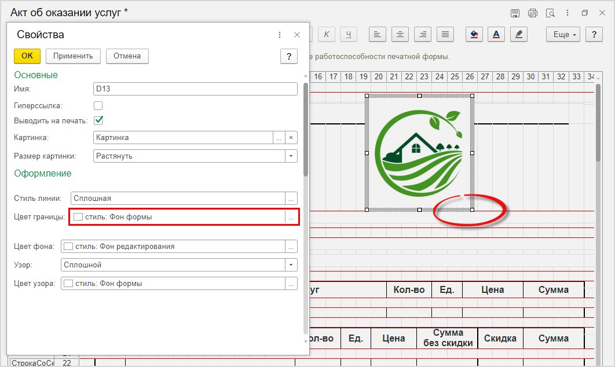Click the Цвет фона color swatch

(68, 246)
